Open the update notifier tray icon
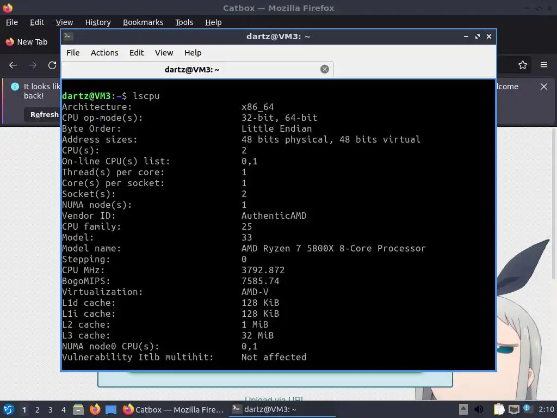Screen dimensions: 557x418 click(x=527, y=409)
